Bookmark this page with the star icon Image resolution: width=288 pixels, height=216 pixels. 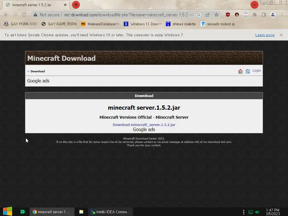217,15
